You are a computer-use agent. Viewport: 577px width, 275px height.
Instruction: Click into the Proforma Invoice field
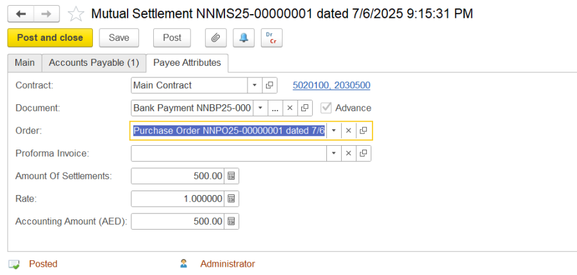click(228, 153)
